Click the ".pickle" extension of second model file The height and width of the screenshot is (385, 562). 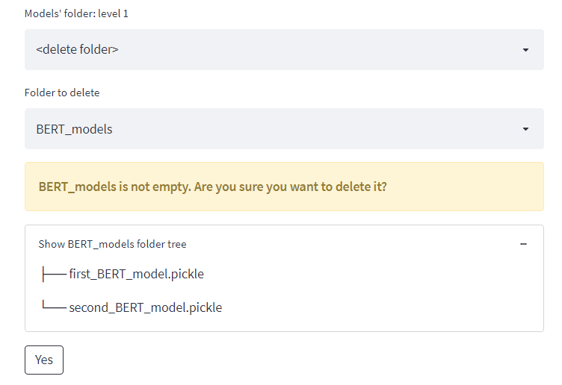point(205,307)
